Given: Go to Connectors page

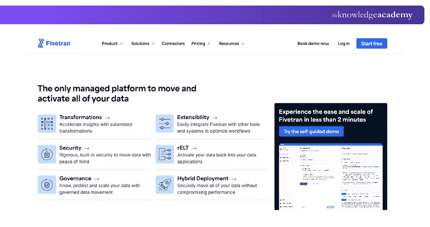Looking at the screenshot, I should click(x=173, y=43).
